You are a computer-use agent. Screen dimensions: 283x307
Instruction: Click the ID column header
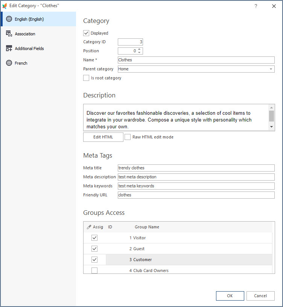tap(110, 227)
